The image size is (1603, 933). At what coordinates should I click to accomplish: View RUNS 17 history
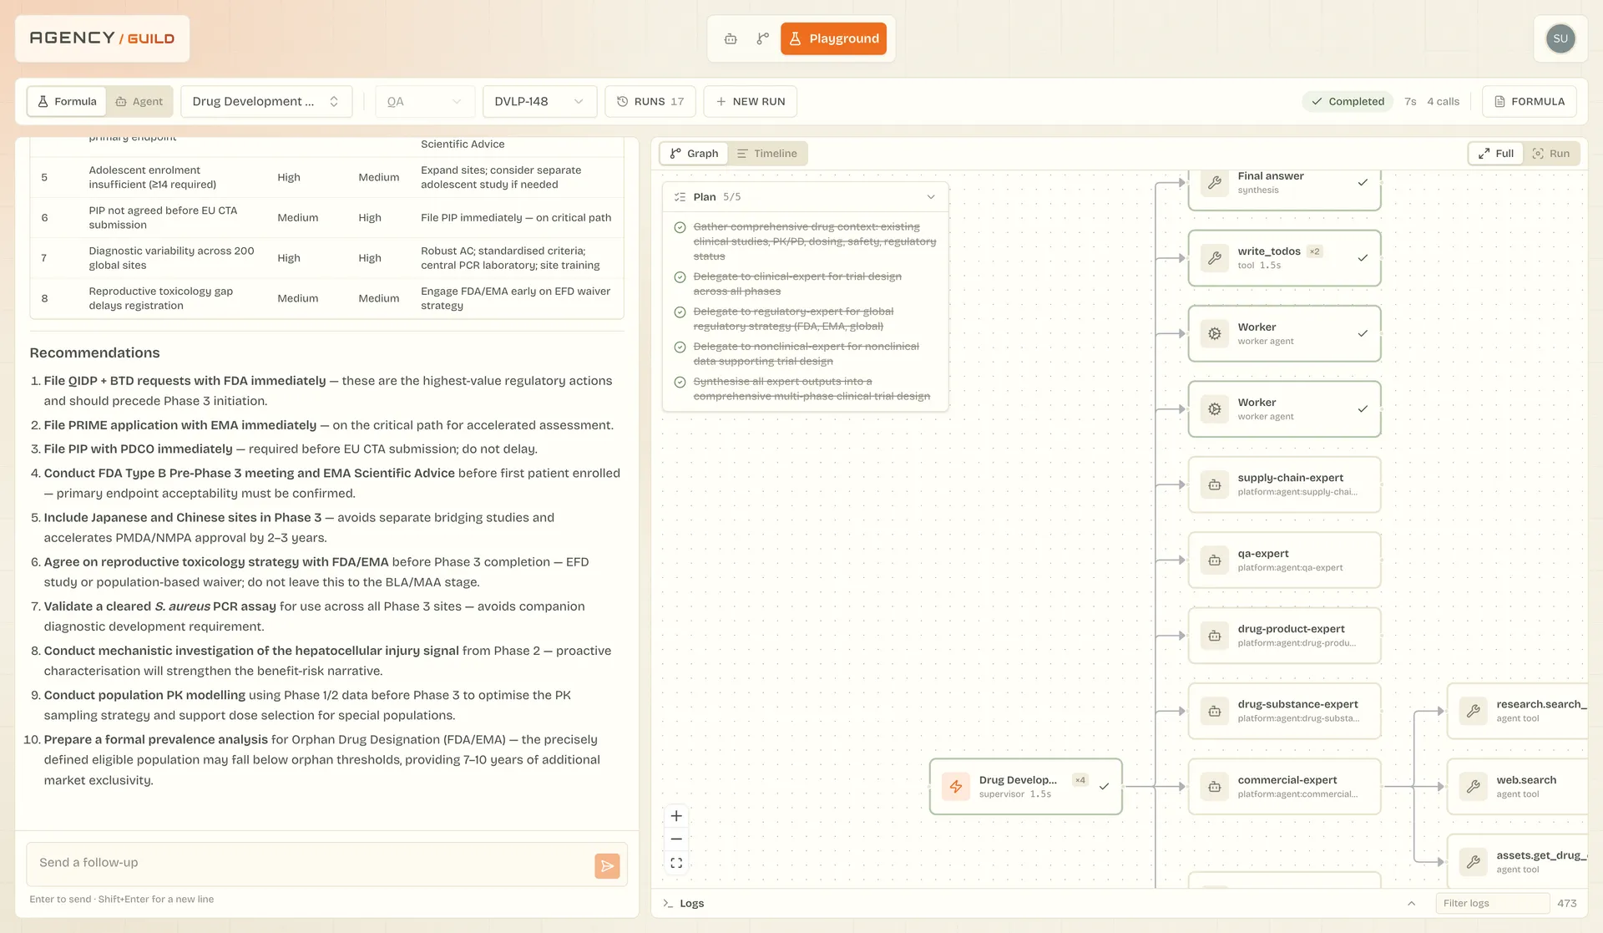[650, 101]
